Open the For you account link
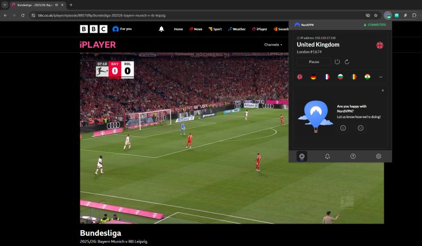Viewport: 422px width, 246px height. point(122,29)
